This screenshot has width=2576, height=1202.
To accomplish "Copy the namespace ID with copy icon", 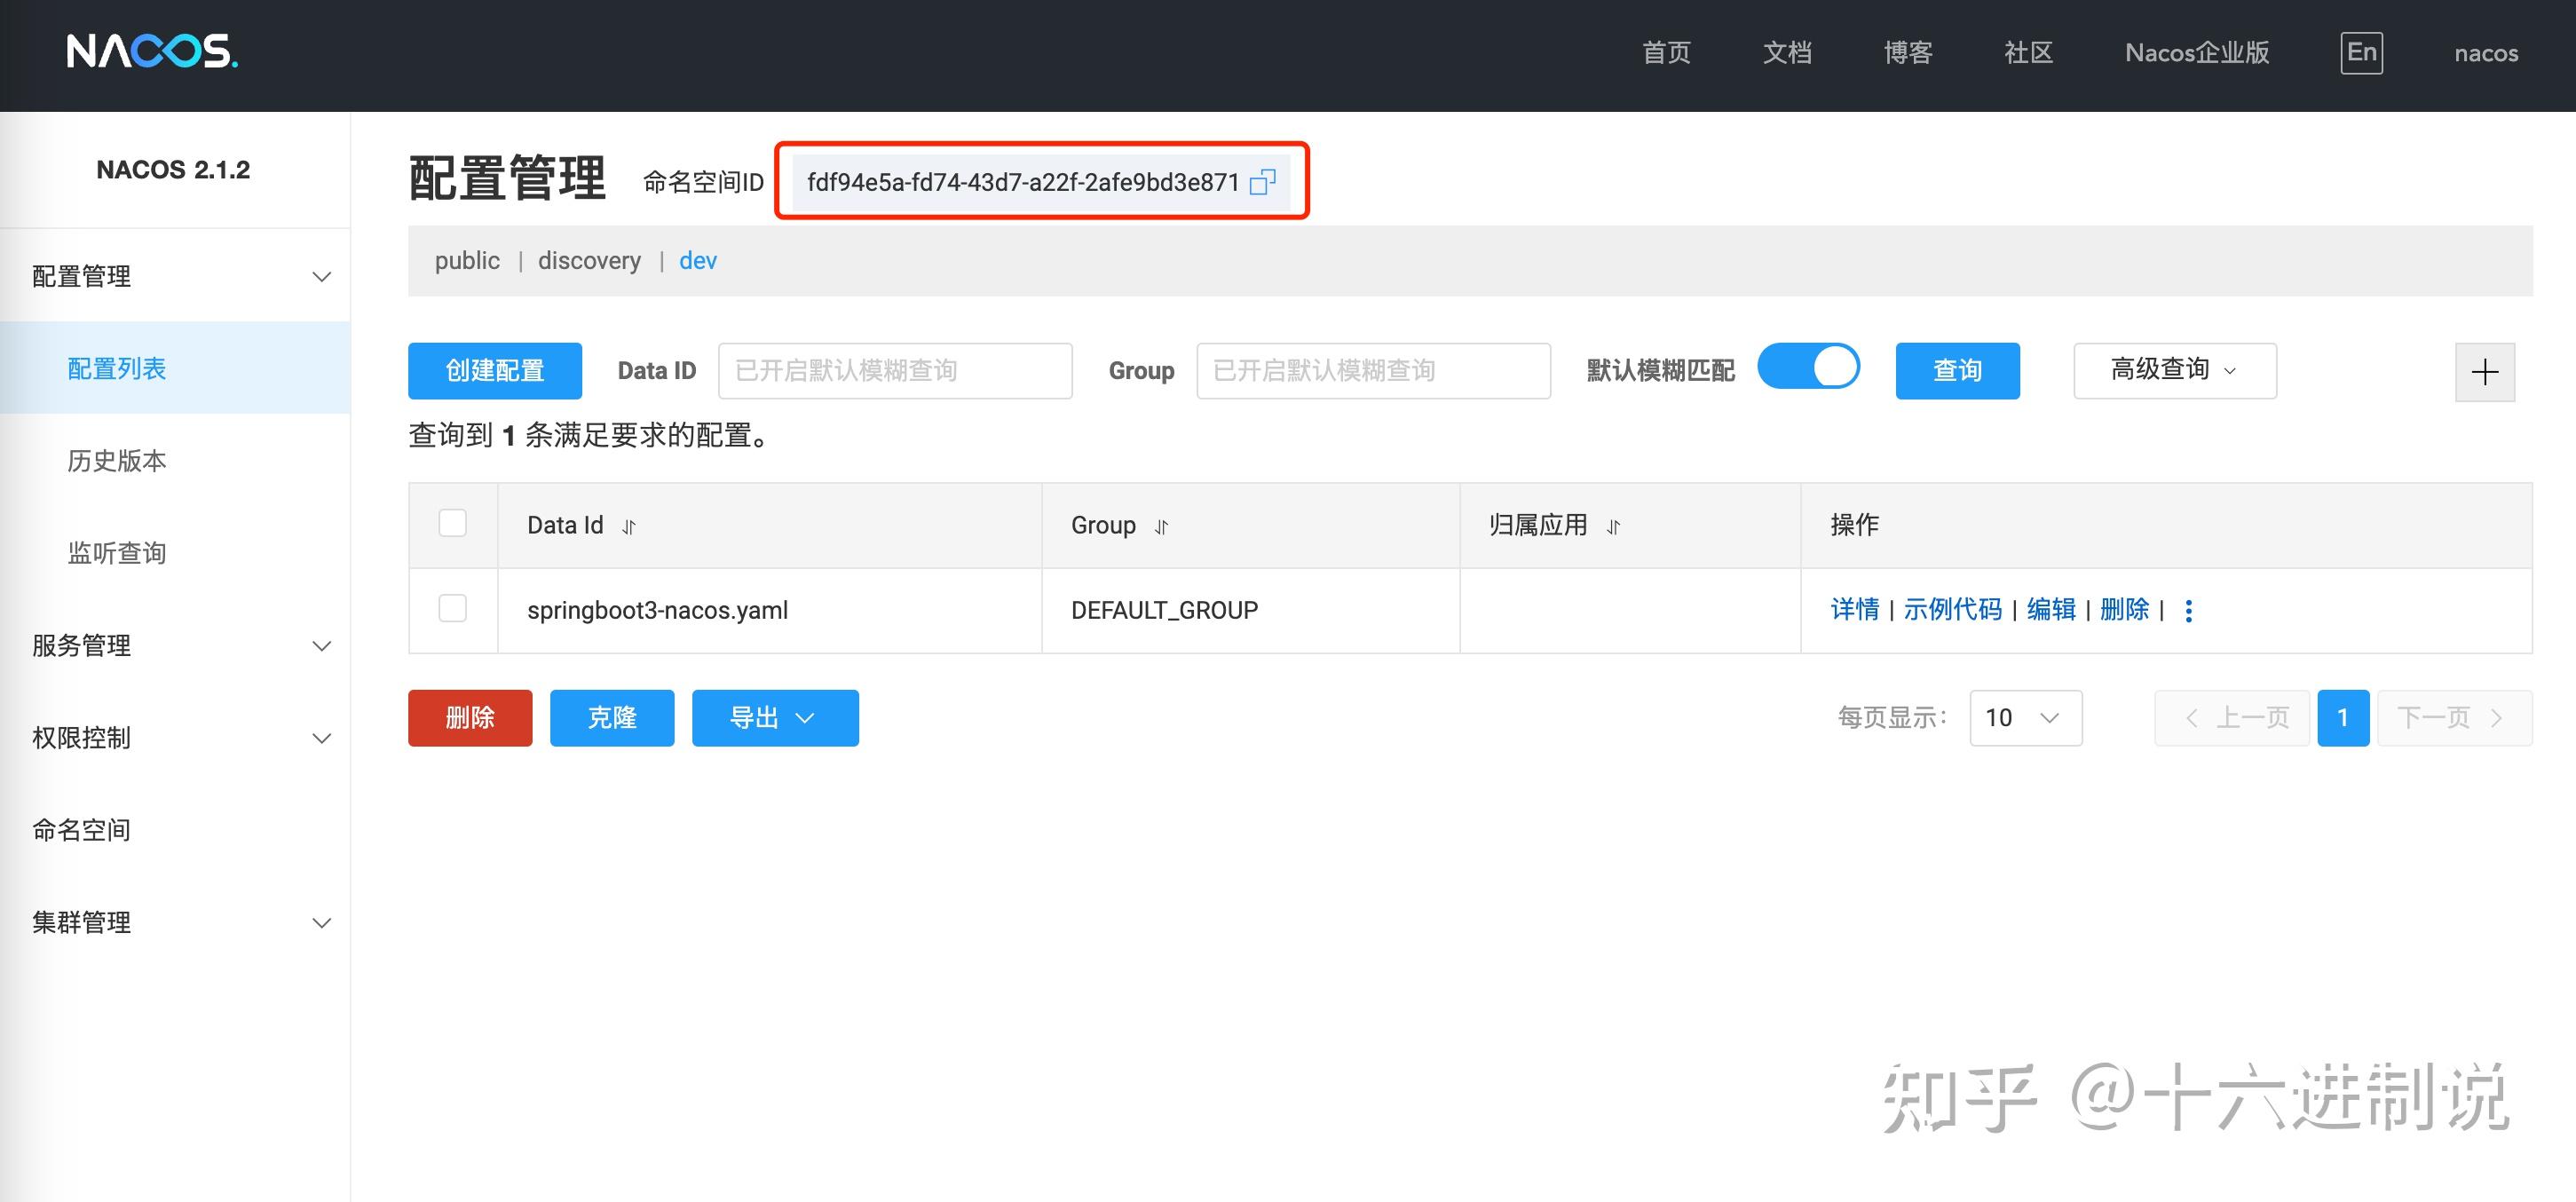I will coord(1263,182).
